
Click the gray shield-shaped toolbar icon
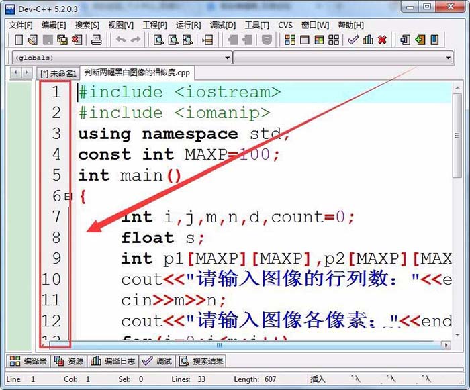(x=267, y=40)
